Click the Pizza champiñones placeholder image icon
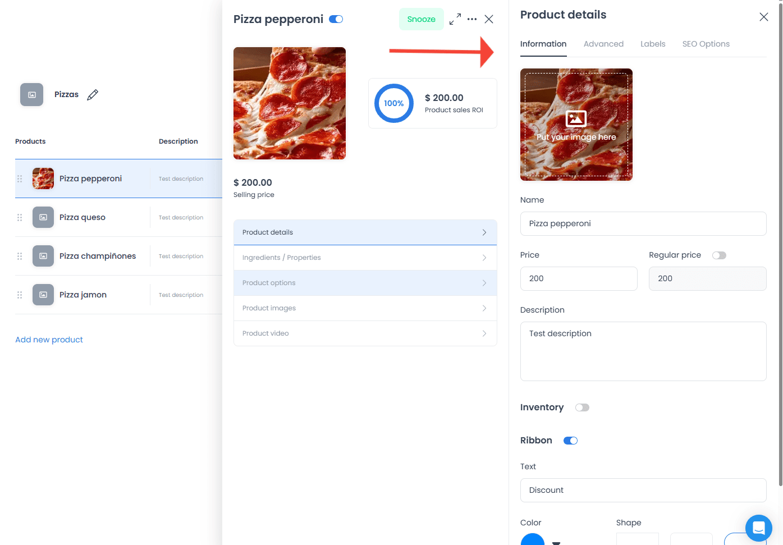The image size is (783, 545). (x=43, y=256)
